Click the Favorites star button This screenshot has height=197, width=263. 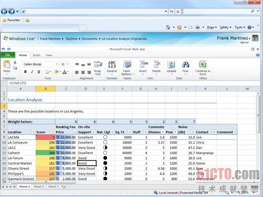[11, 20]
